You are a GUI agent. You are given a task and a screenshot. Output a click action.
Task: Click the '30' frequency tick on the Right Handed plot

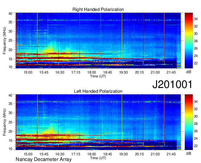pos(10,31)
